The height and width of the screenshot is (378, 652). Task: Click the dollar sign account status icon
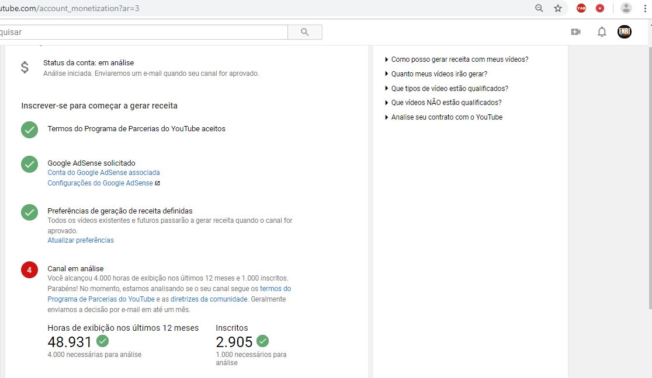point(25,67)
